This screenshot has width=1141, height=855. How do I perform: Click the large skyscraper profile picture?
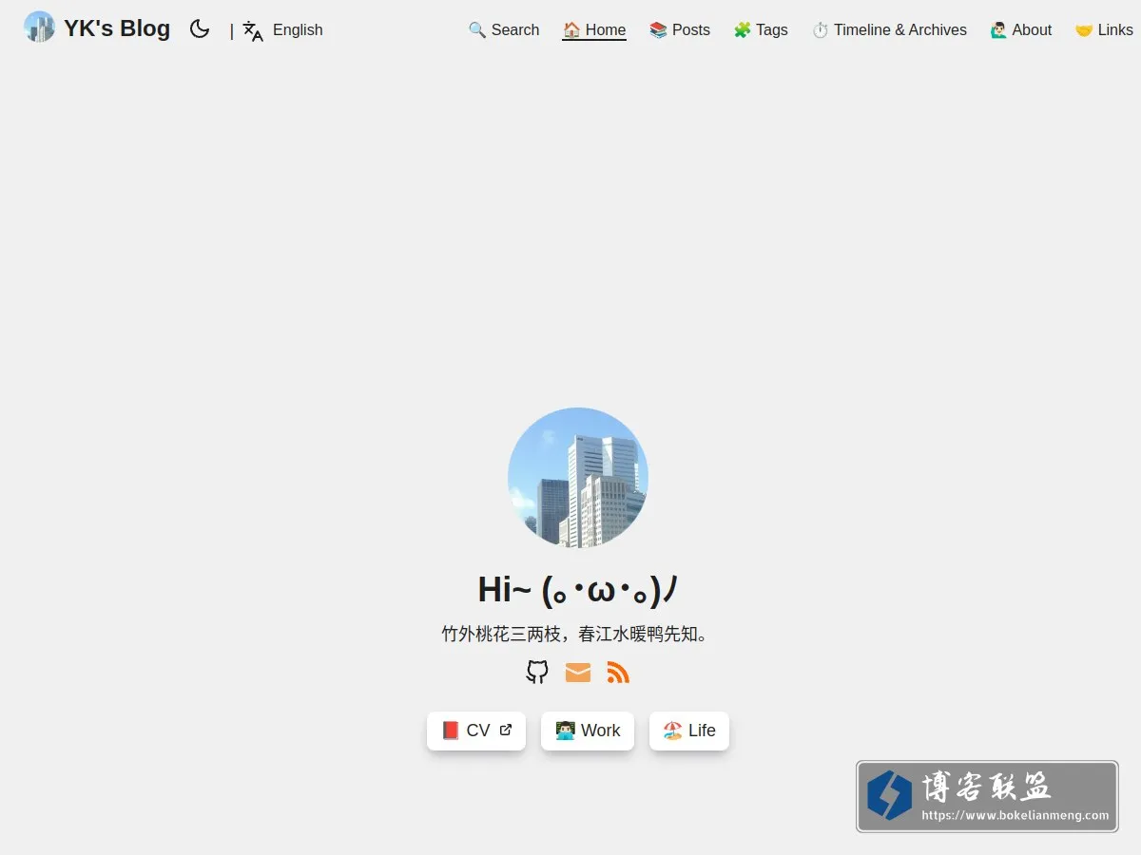click(x=578, y=478)
